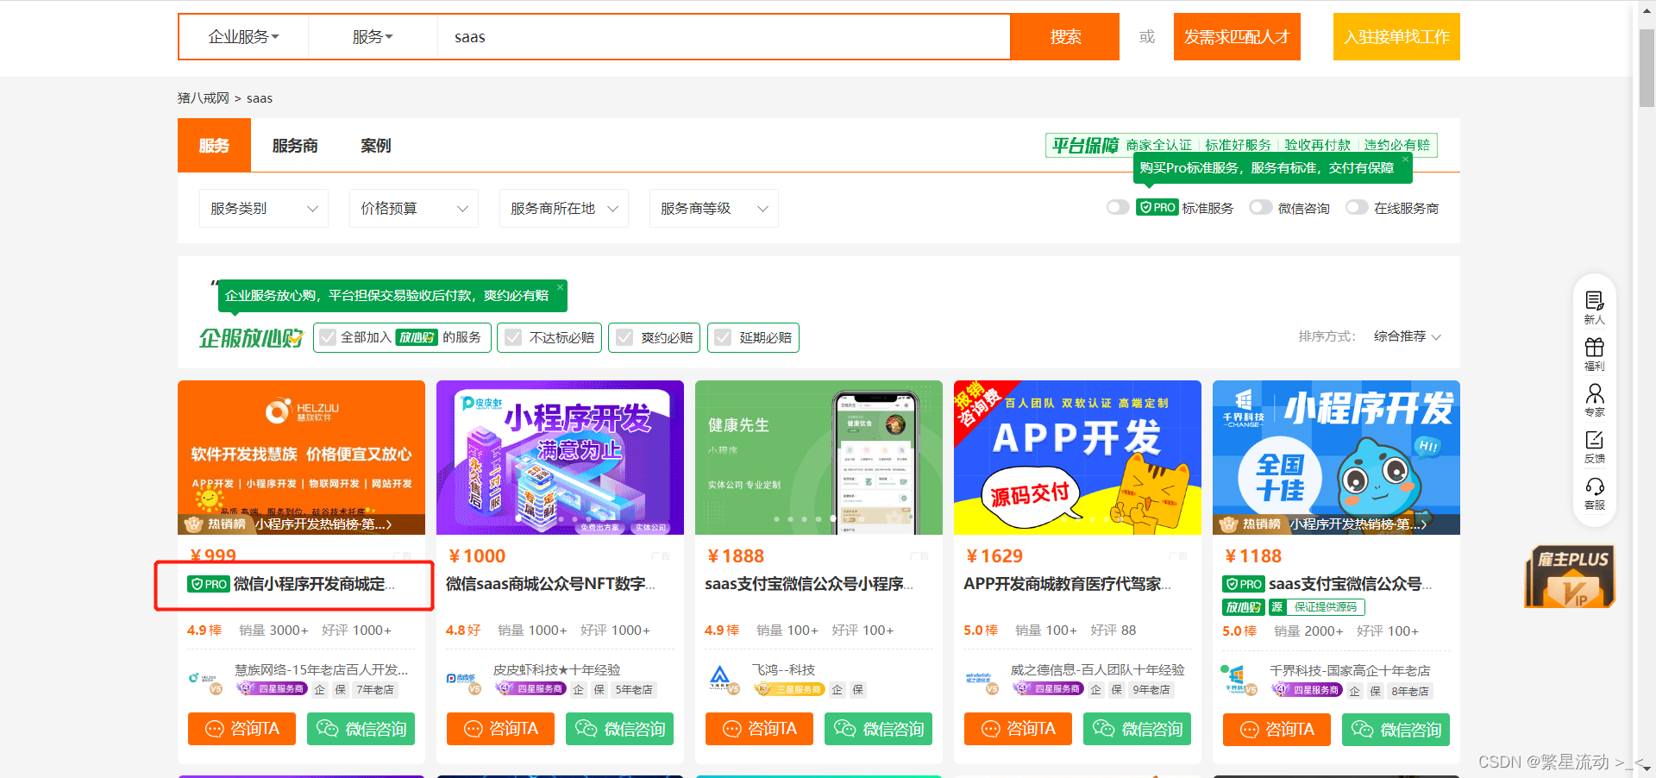Expand the 企业服务 dropdown in search bar
The height and width of the screenshot is (778, 1656).
coord(243,37)
